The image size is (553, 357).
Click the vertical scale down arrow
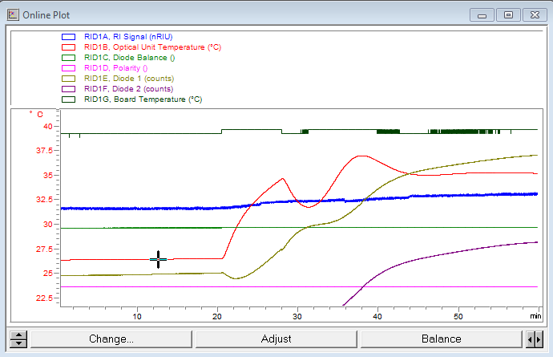click(18, 343)
